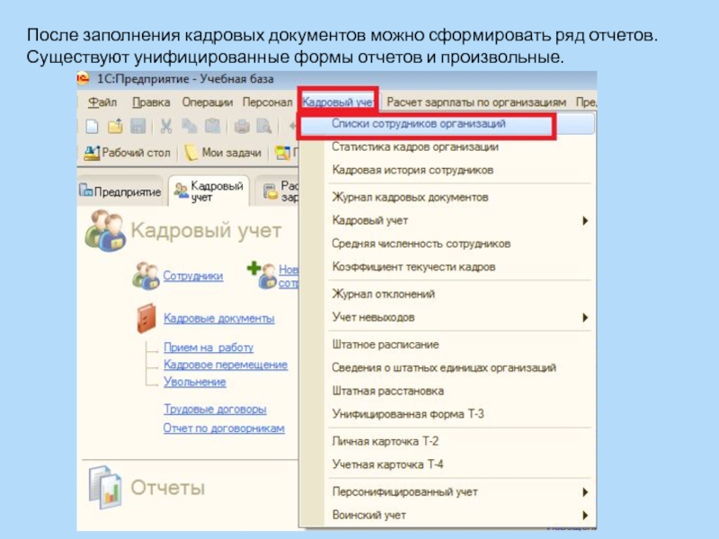
Task: Expand the Воинский учет submenu
Action: (x=585, y=515)
